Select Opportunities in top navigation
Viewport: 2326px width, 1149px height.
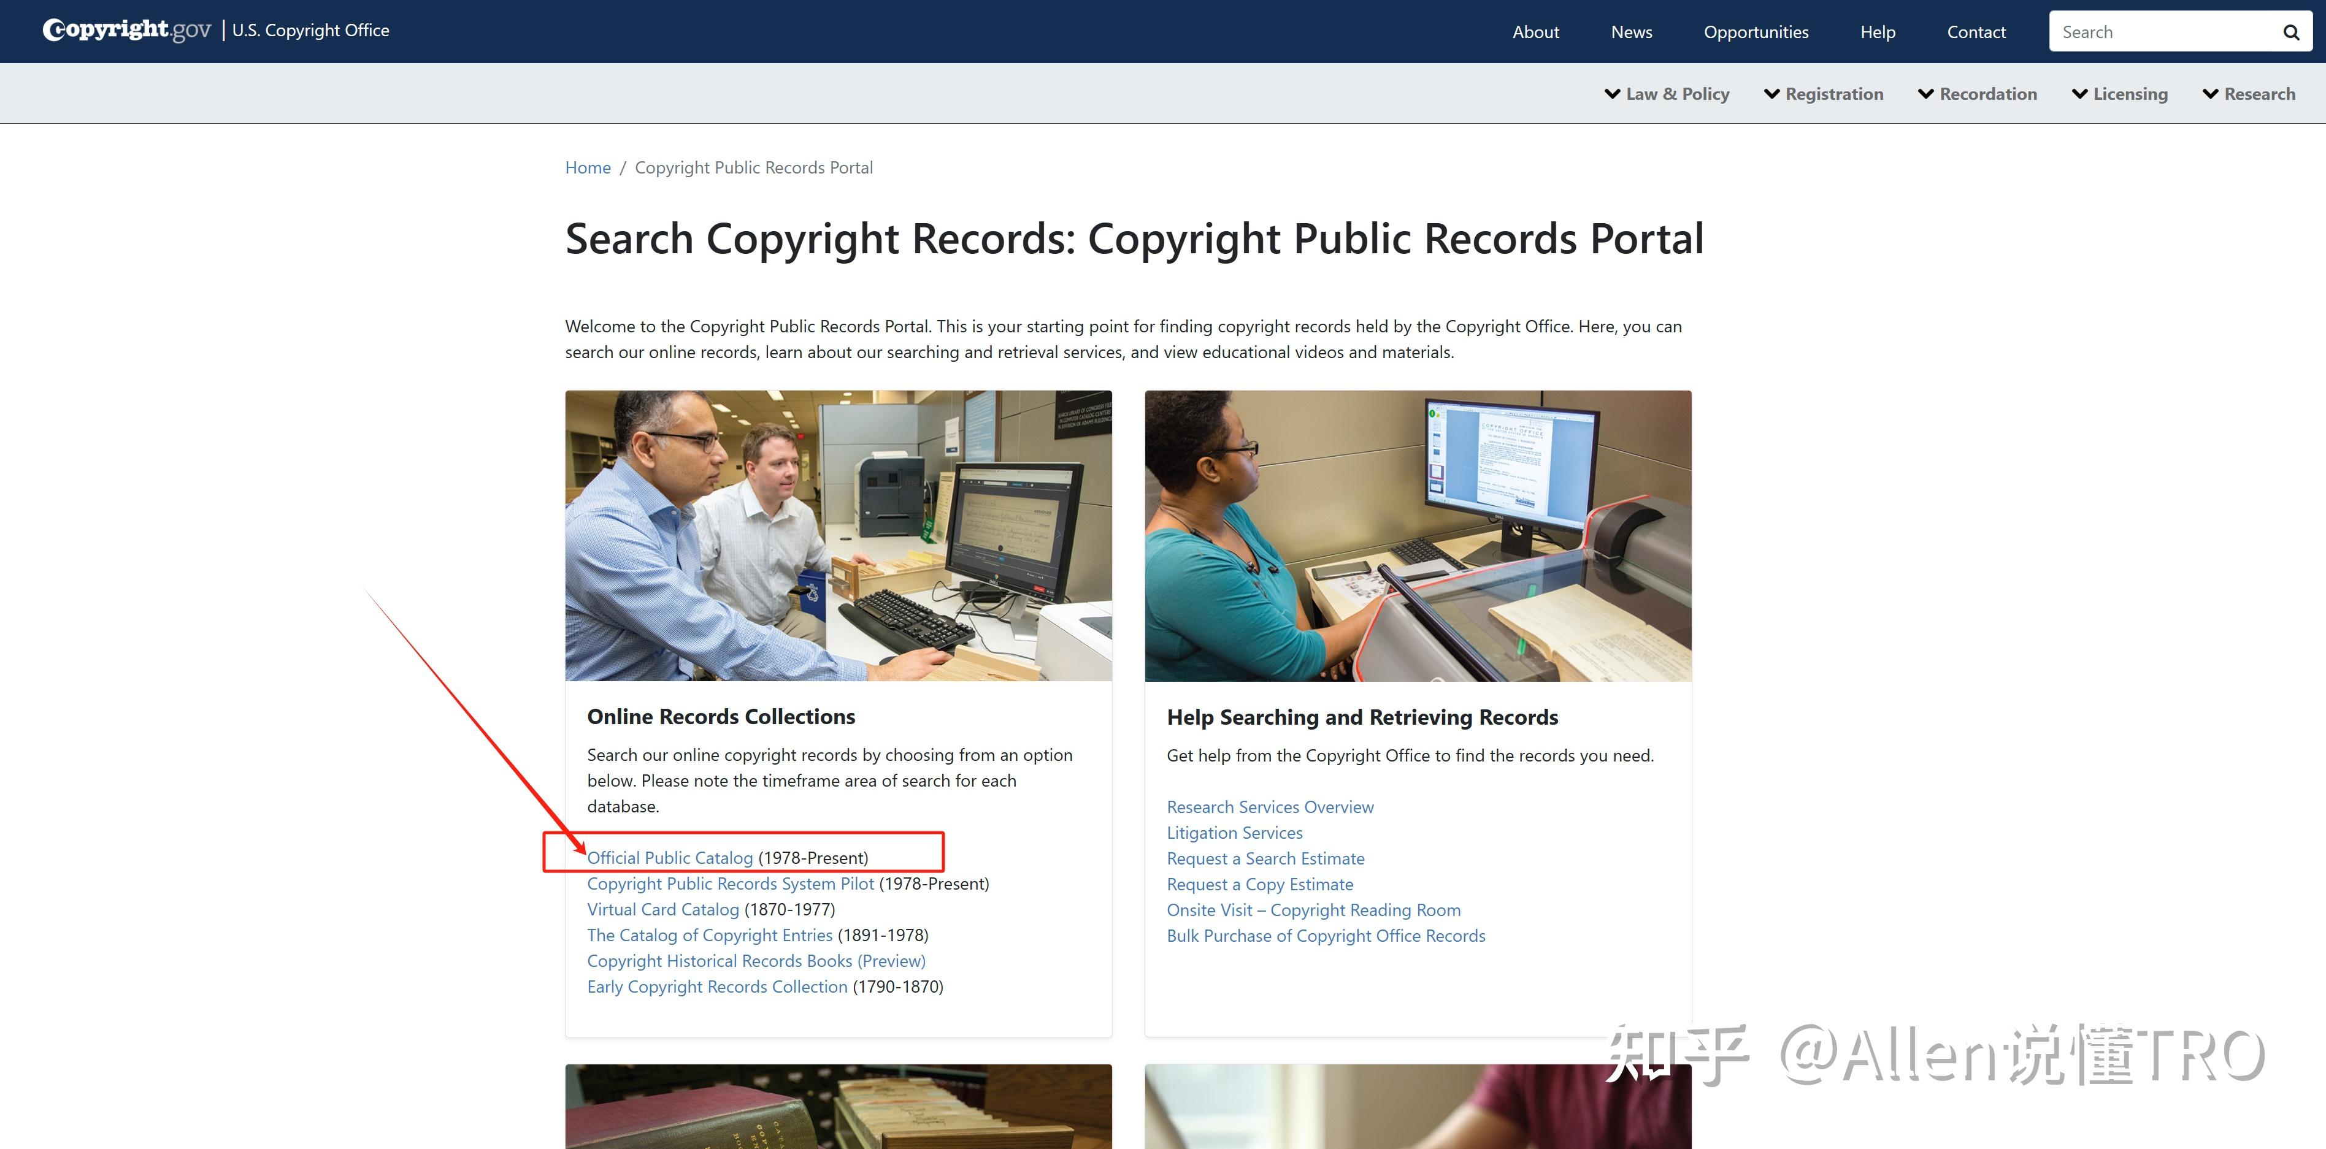tap(1756, 32)
